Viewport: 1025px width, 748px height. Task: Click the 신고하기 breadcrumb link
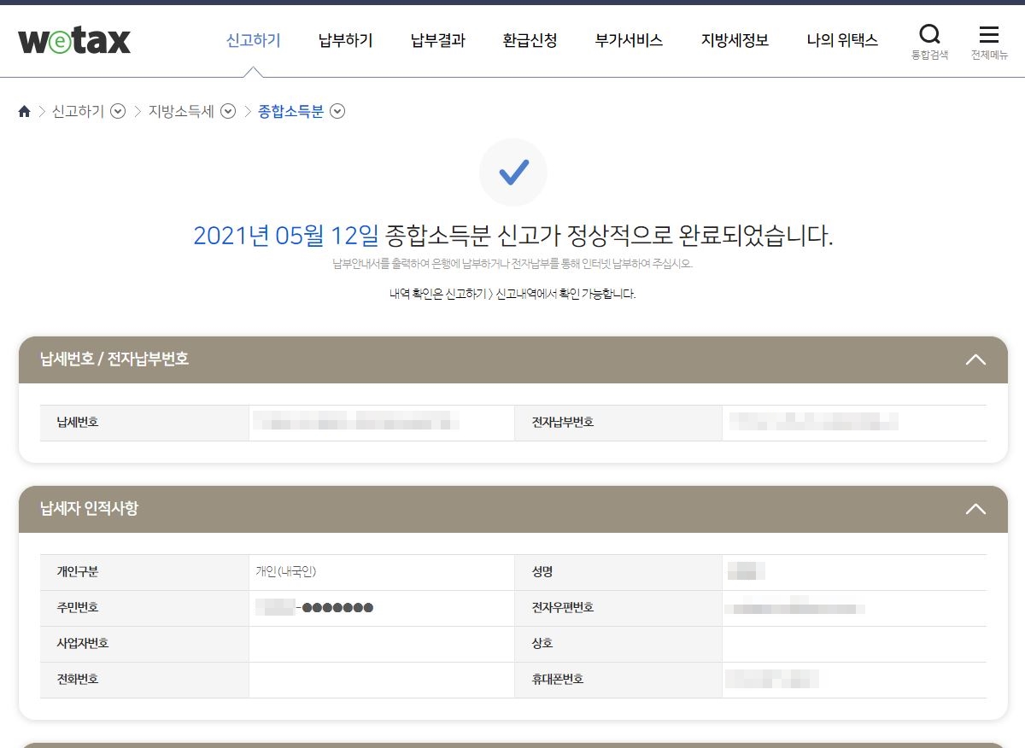(78, 111)
